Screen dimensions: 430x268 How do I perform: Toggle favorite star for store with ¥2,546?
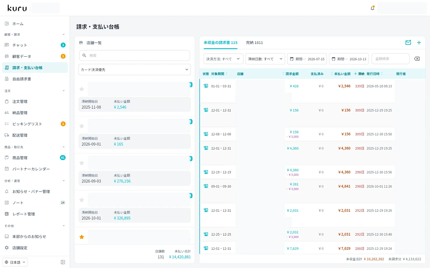tap(82, 89)
